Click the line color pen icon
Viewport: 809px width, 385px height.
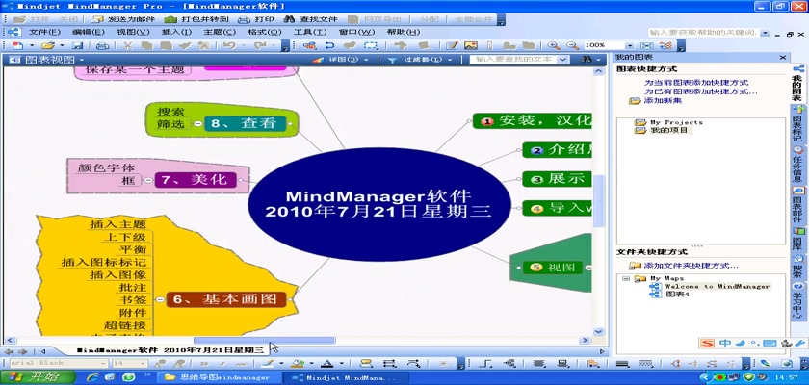[x=267, y=364]
